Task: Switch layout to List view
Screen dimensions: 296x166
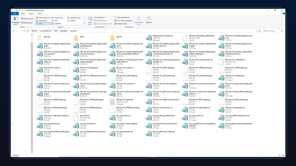Action: click(x=55, y=20)
